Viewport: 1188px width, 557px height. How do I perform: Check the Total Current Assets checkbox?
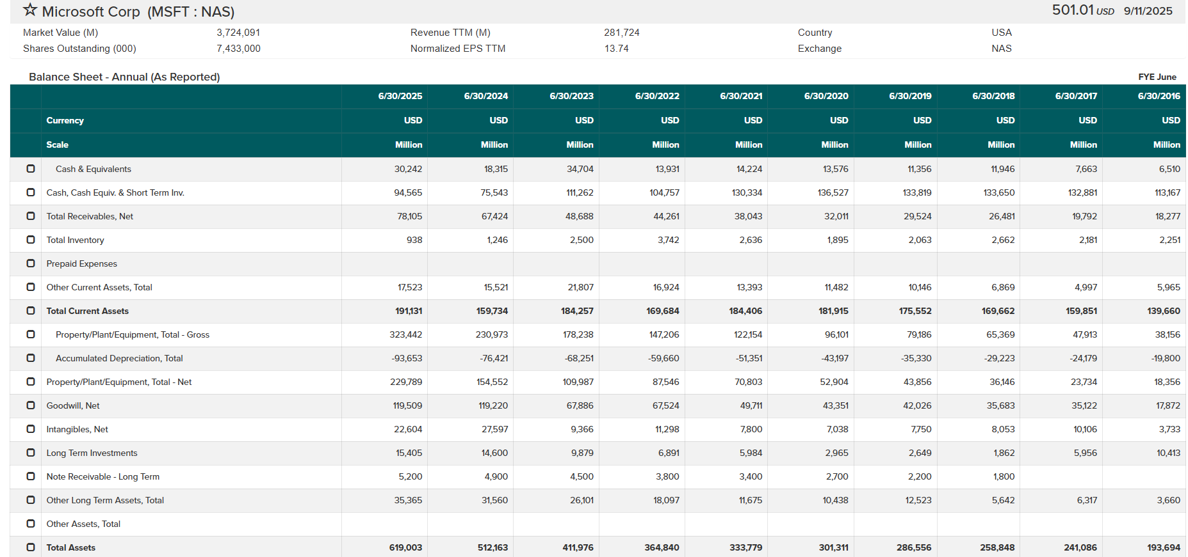[x=31, y=311]
